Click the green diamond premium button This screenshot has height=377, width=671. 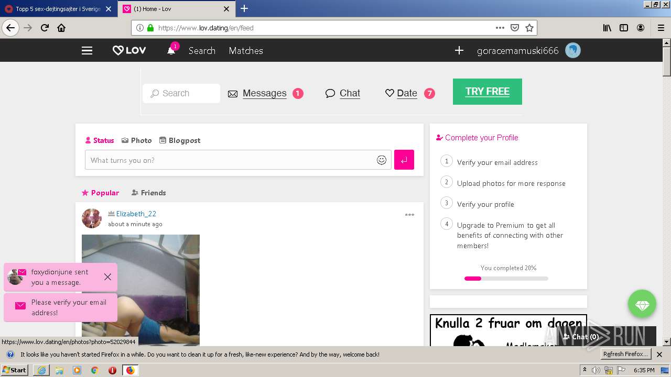(x=642, y=304)
